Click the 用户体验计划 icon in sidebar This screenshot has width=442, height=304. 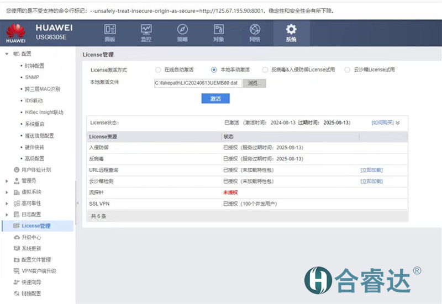[x=17, y=170]
